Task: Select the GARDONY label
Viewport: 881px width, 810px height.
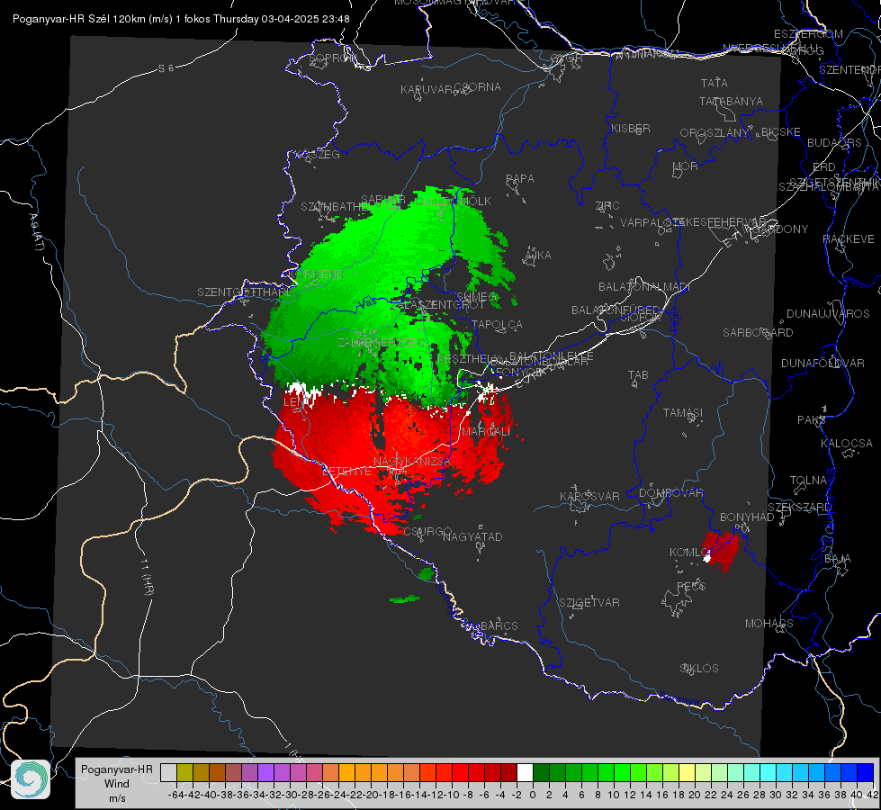Action: coord(780,229)
